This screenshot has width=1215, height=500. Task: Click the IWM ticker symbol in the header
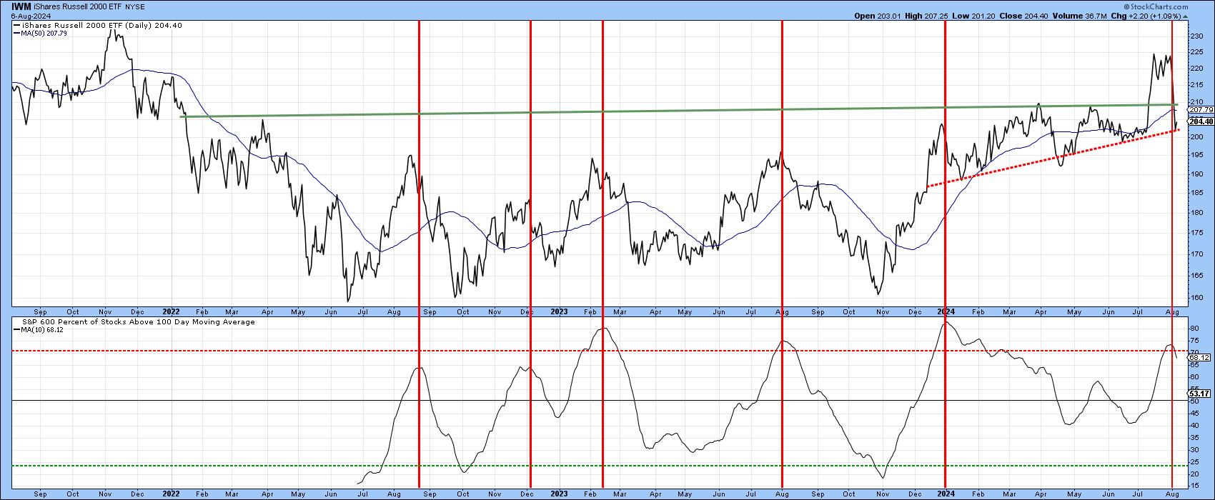(21, 6)
